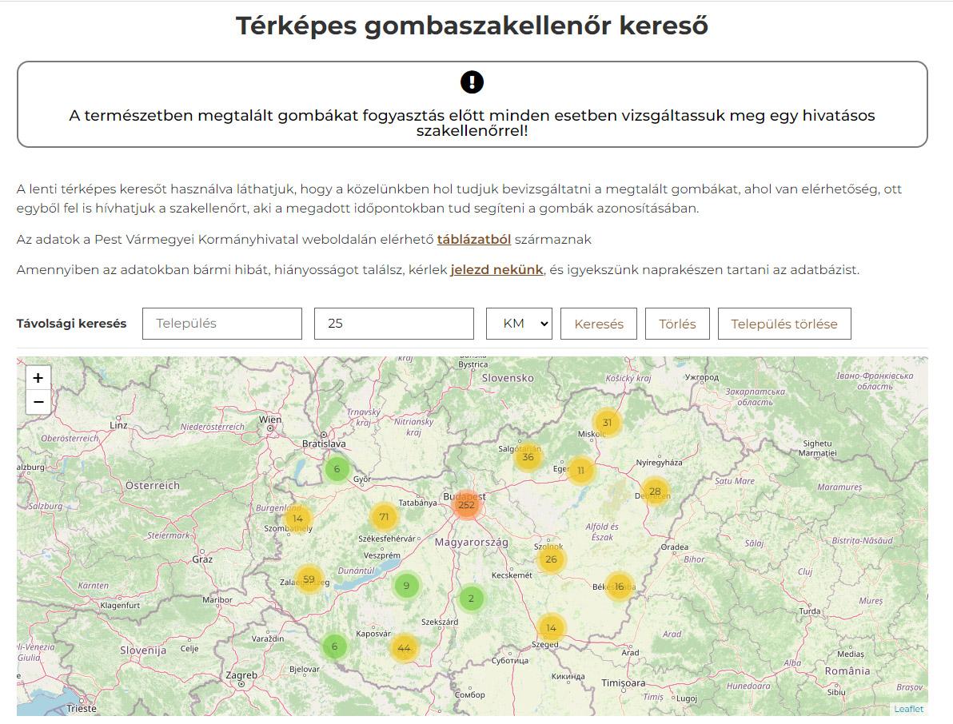This screenshot has height=724, width=953.
Task: Open the cluster marker showing 36
Action: click(528, 458)
